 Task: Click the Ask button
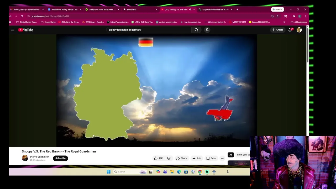(197, 158)
